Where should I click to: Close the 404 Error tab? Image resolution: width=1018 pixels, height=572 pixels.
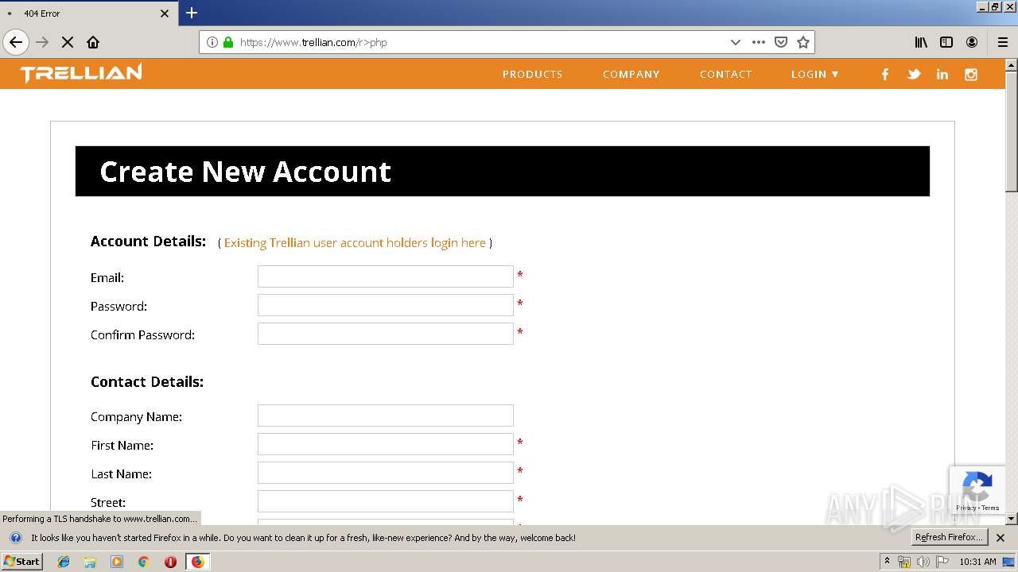point(165,14)
